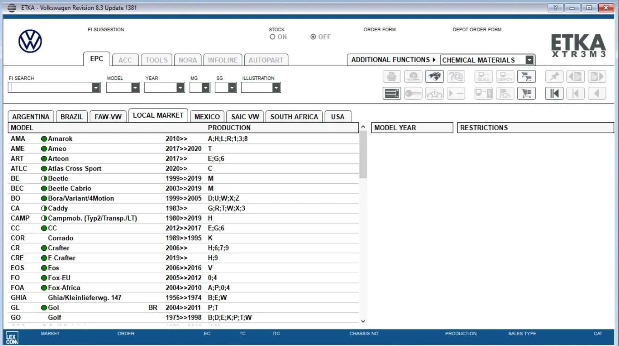Expand the MODEL dropdown

[x=134, y=87]
